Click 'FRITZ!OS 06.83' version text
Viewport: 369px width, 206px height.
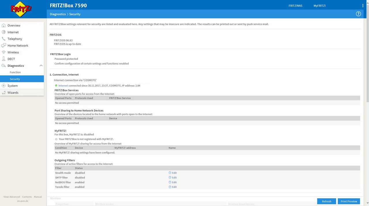click(x=63, y=40)
